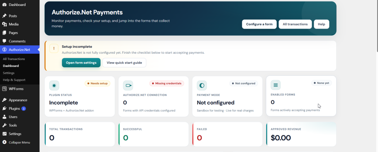Screen dimensions: 378x152
Task: Click 'WPForms + Authorize.Net addon' text
Action: tap(72, 111)
